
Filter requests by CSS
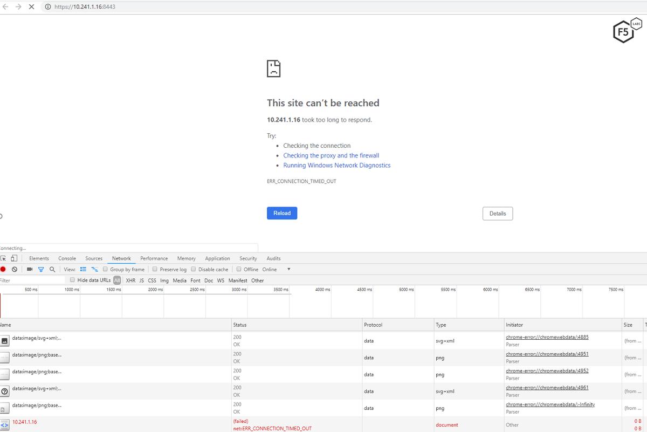coord(152,280)
